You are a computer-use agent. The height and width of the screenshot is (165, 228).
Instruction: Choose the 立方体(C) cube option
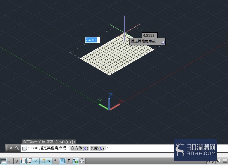click(x=79, y=148)
